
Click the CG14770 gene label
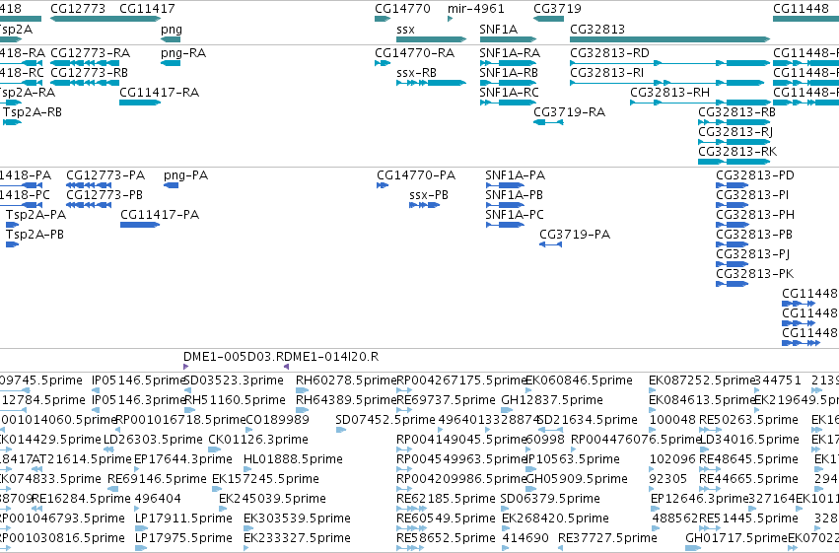tap(402, 9)
